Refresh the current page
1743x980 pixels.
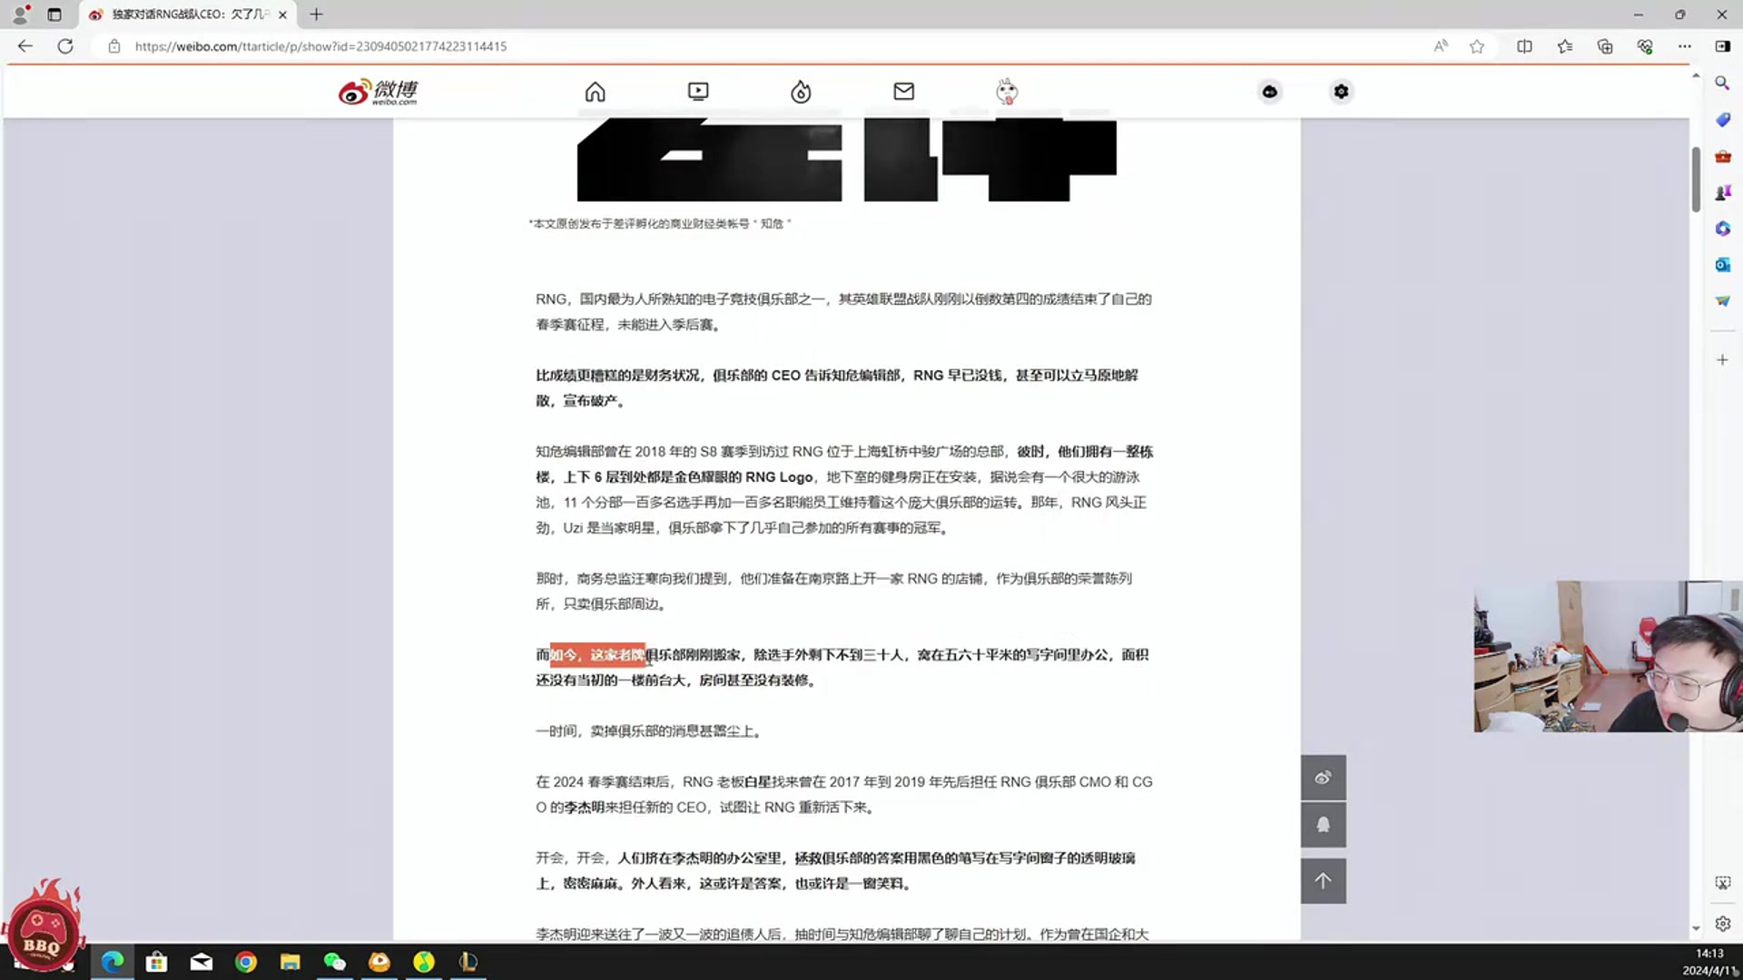pyautogui.click(x=65, y=46)
